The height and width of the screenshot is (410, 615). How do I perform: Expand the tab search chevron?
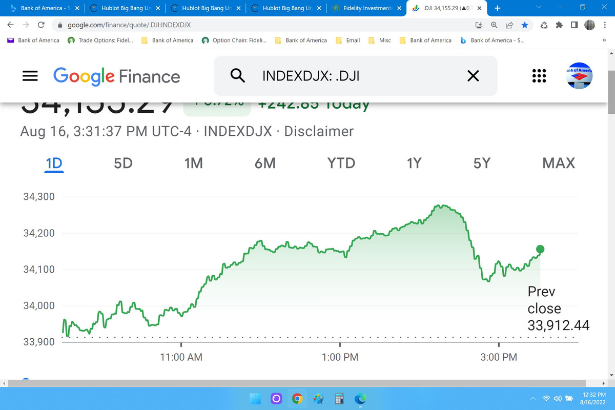[538, 8]
